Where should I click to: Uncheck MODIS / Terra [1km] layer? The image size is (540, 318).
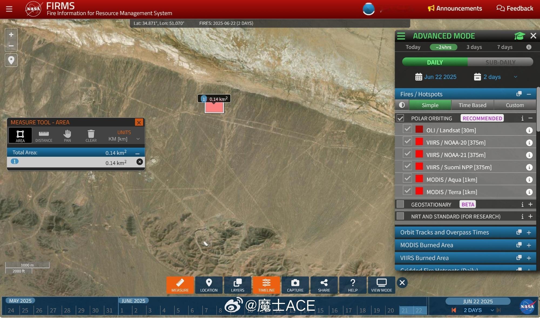407,191
